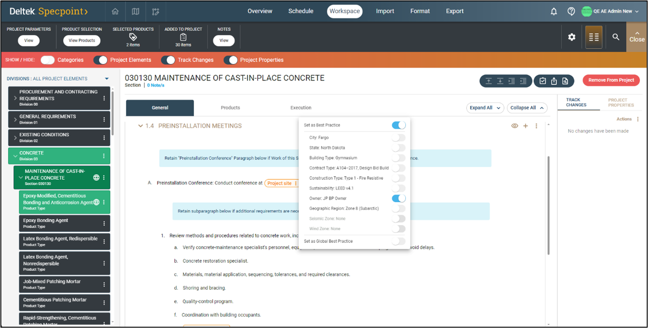648x328 pixels.
Task: Click the add plus icon for Preinstallation Meetings
Action: tap(525, 126)
